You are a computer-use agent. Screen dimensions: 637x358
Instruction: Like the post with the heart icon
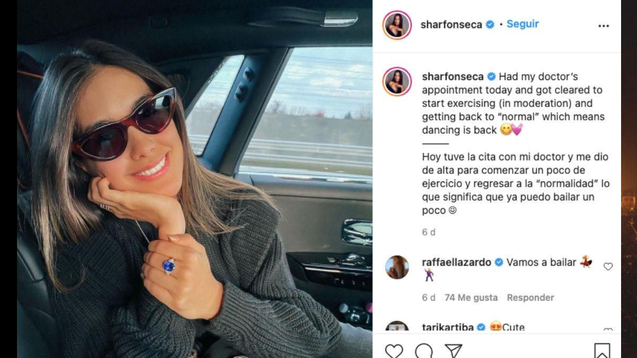pos(394,351)
